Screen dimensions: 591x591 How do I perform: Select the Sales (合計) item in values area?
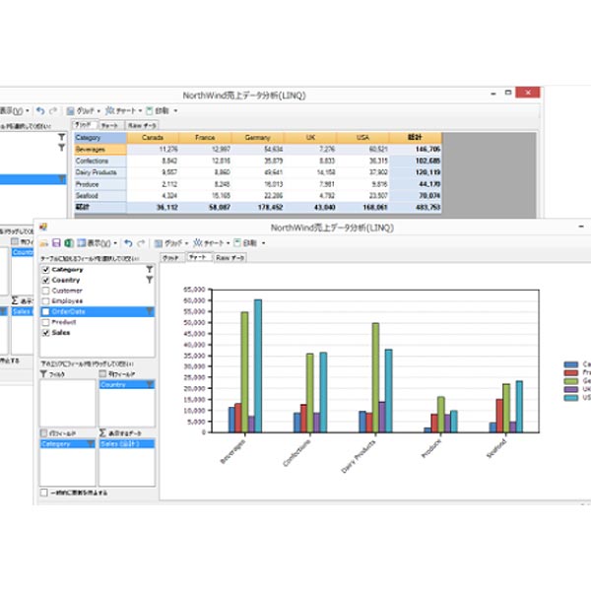click(x=127, y=444)
